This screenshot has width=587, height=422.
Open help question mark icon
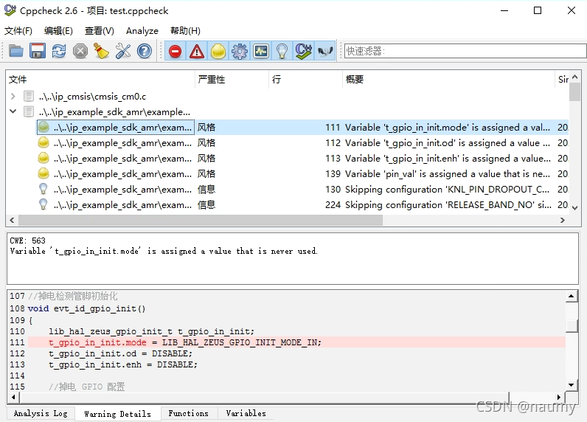click(x=144, y=51)
